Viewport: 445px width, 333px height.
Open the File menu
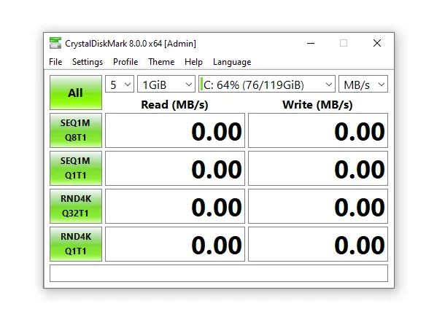click(x=55, y=62)
